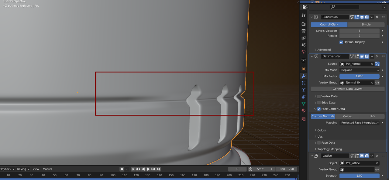Open the Particle Properties tab
The width and height of the screenshot is (389, 180).
click(303, 83)
